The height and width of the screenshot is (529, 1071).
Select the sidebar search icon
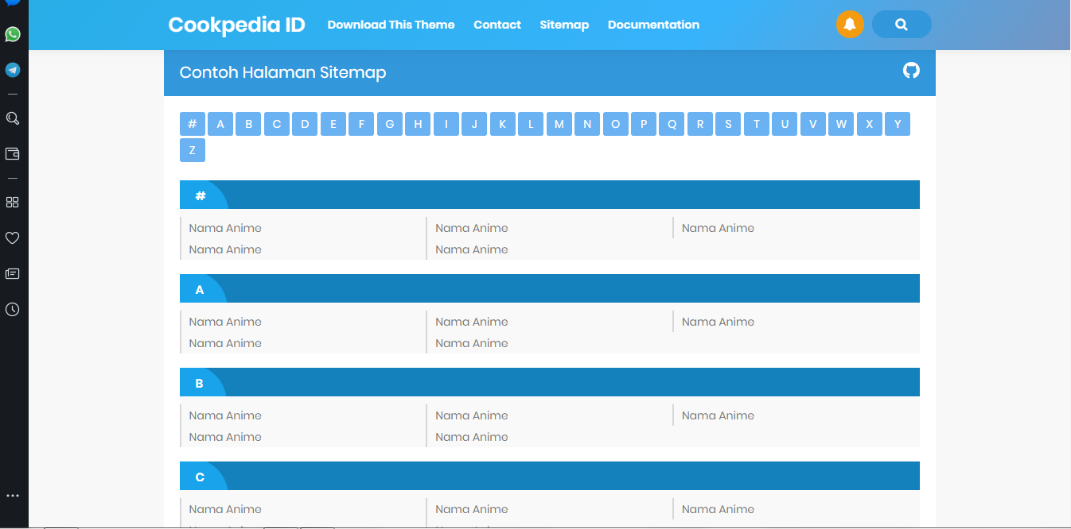click(12, 118)
